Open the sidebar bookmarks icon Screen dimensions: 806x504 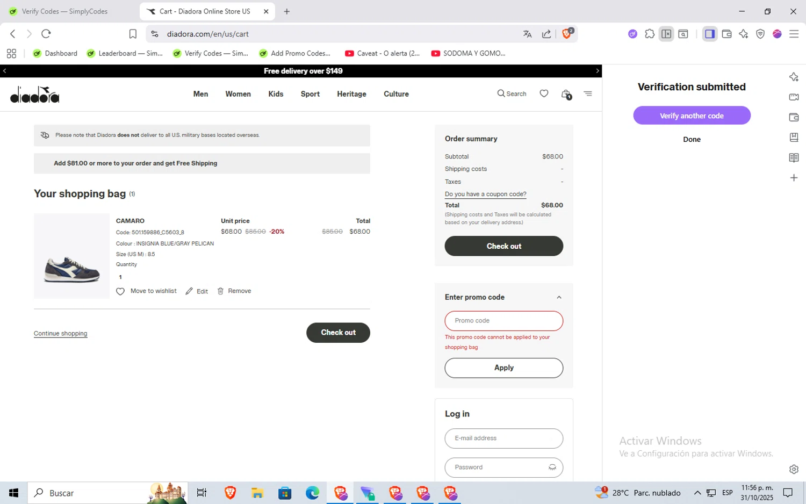coord(794,137)
